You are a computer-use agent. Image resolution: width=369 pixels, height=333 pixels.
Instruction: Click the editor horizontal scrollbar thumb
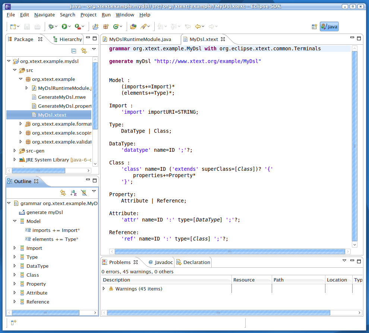pyautogui.click(x=230, y=251)
